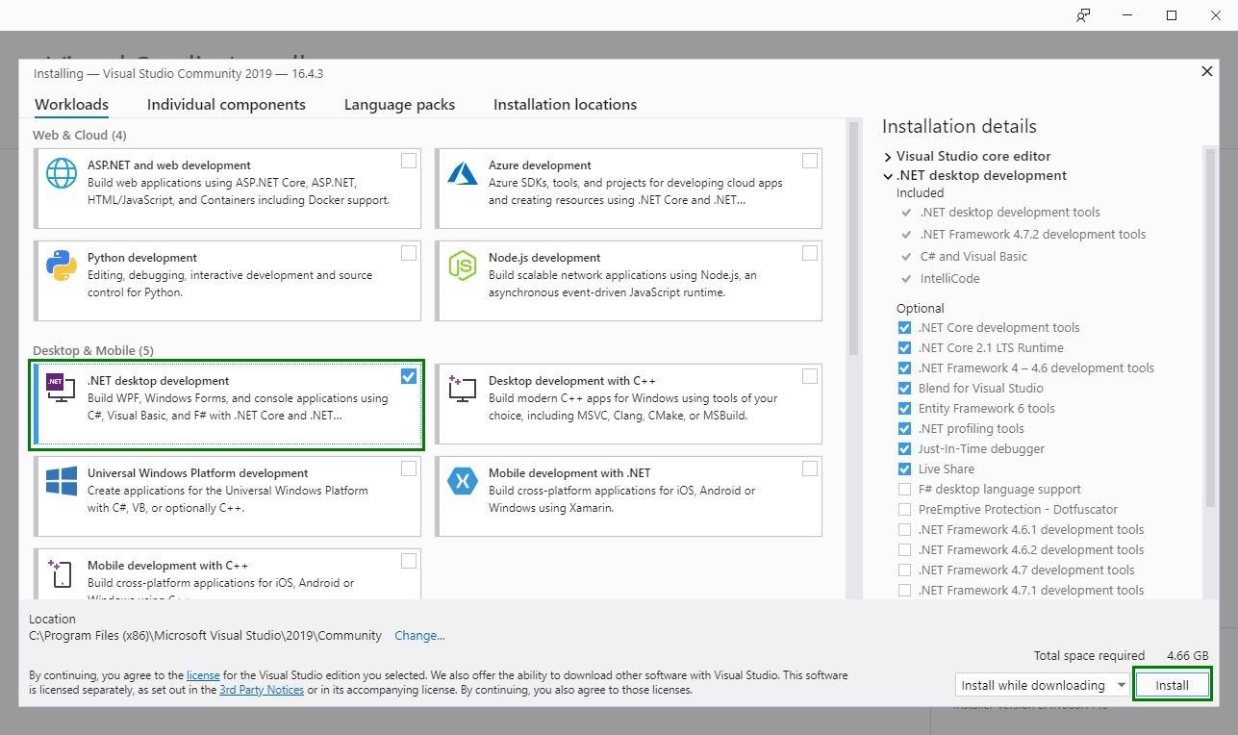Open the 3rd Party Notices link
Screen dimensions: 1238x735
[262, 690]
